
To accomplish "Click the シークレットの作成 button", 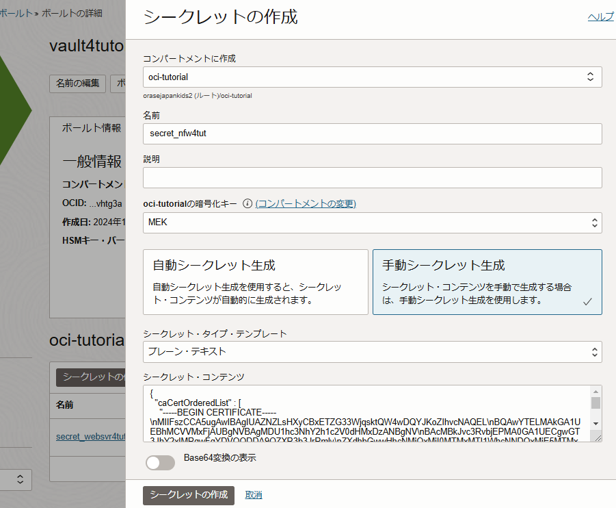I will click(x=188, y=495).
